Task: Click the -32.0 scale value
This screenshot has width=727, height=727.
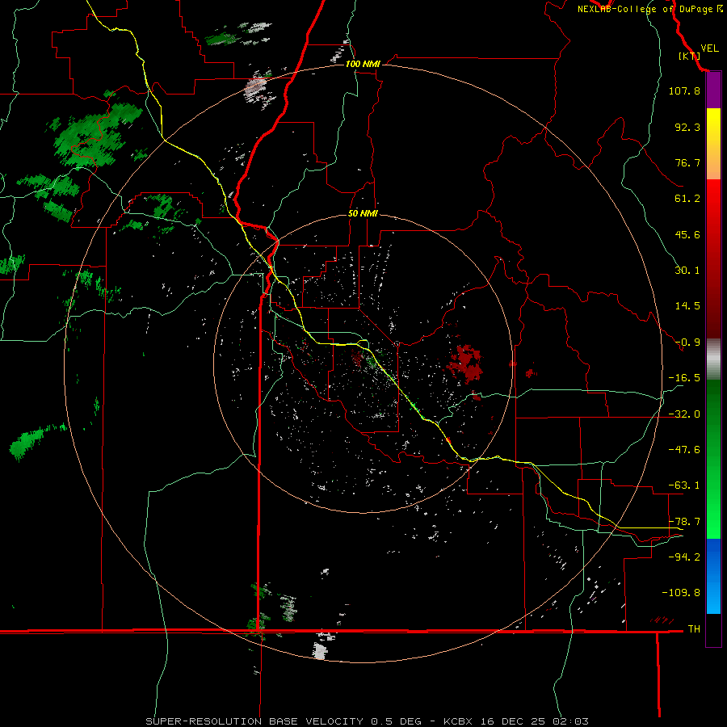Action: (684, 414)
